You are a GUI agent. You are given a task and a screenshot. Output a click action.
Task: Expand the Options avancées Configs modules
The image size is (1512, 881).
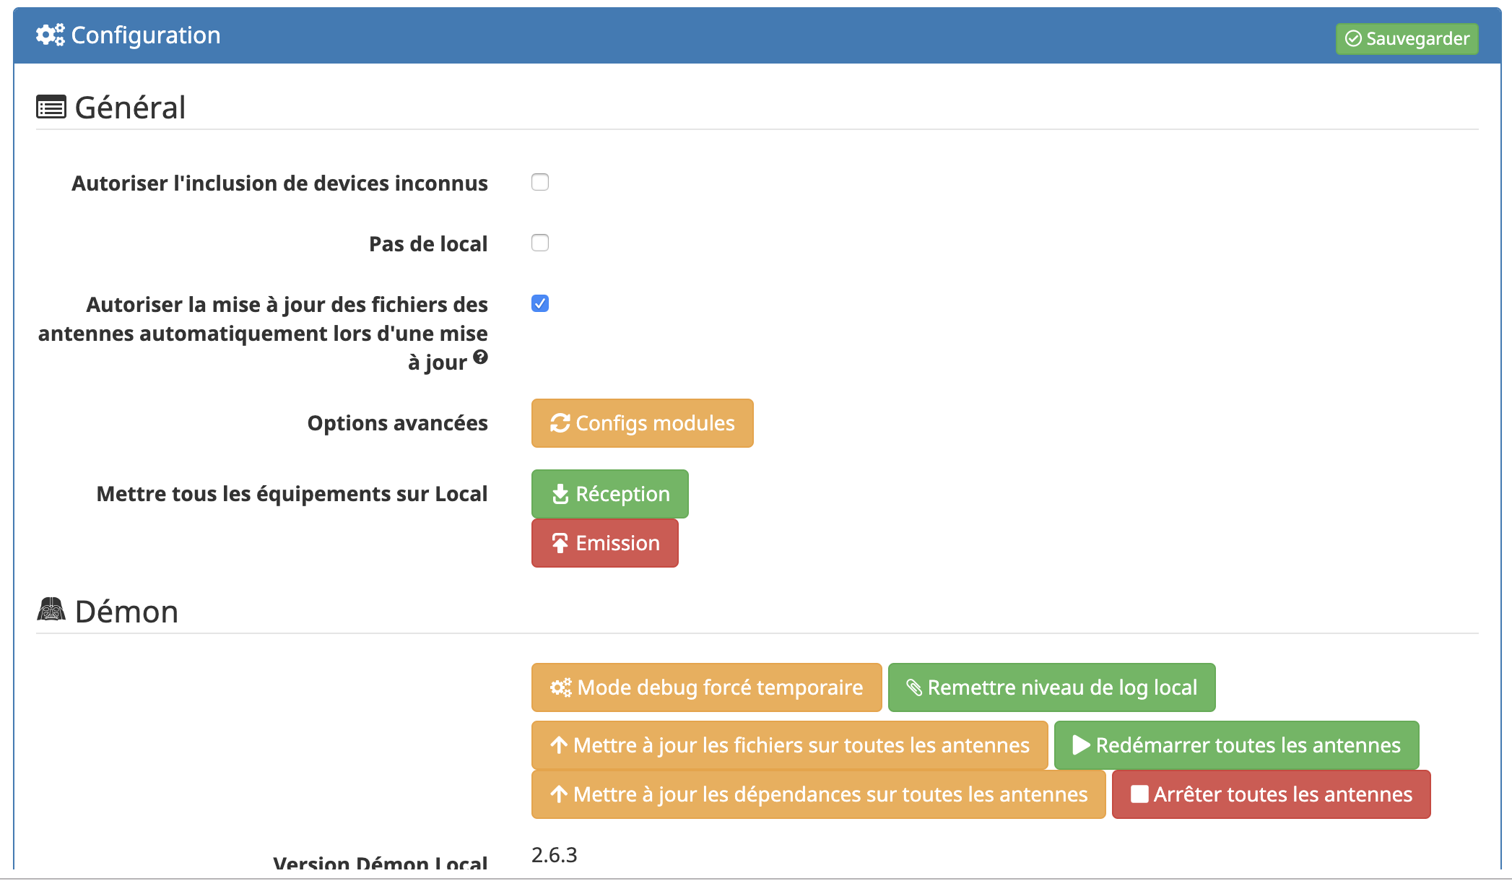pyautogui.click(x=643, y=422)
